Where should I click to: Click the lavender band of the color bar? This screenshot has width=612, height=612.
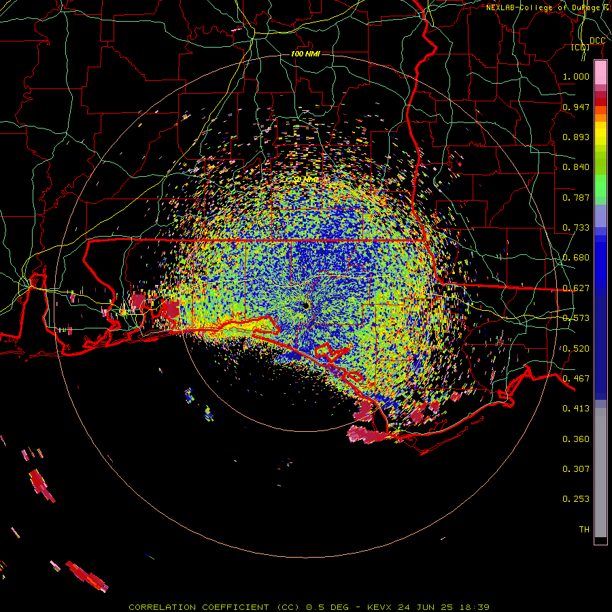point(600,216)
